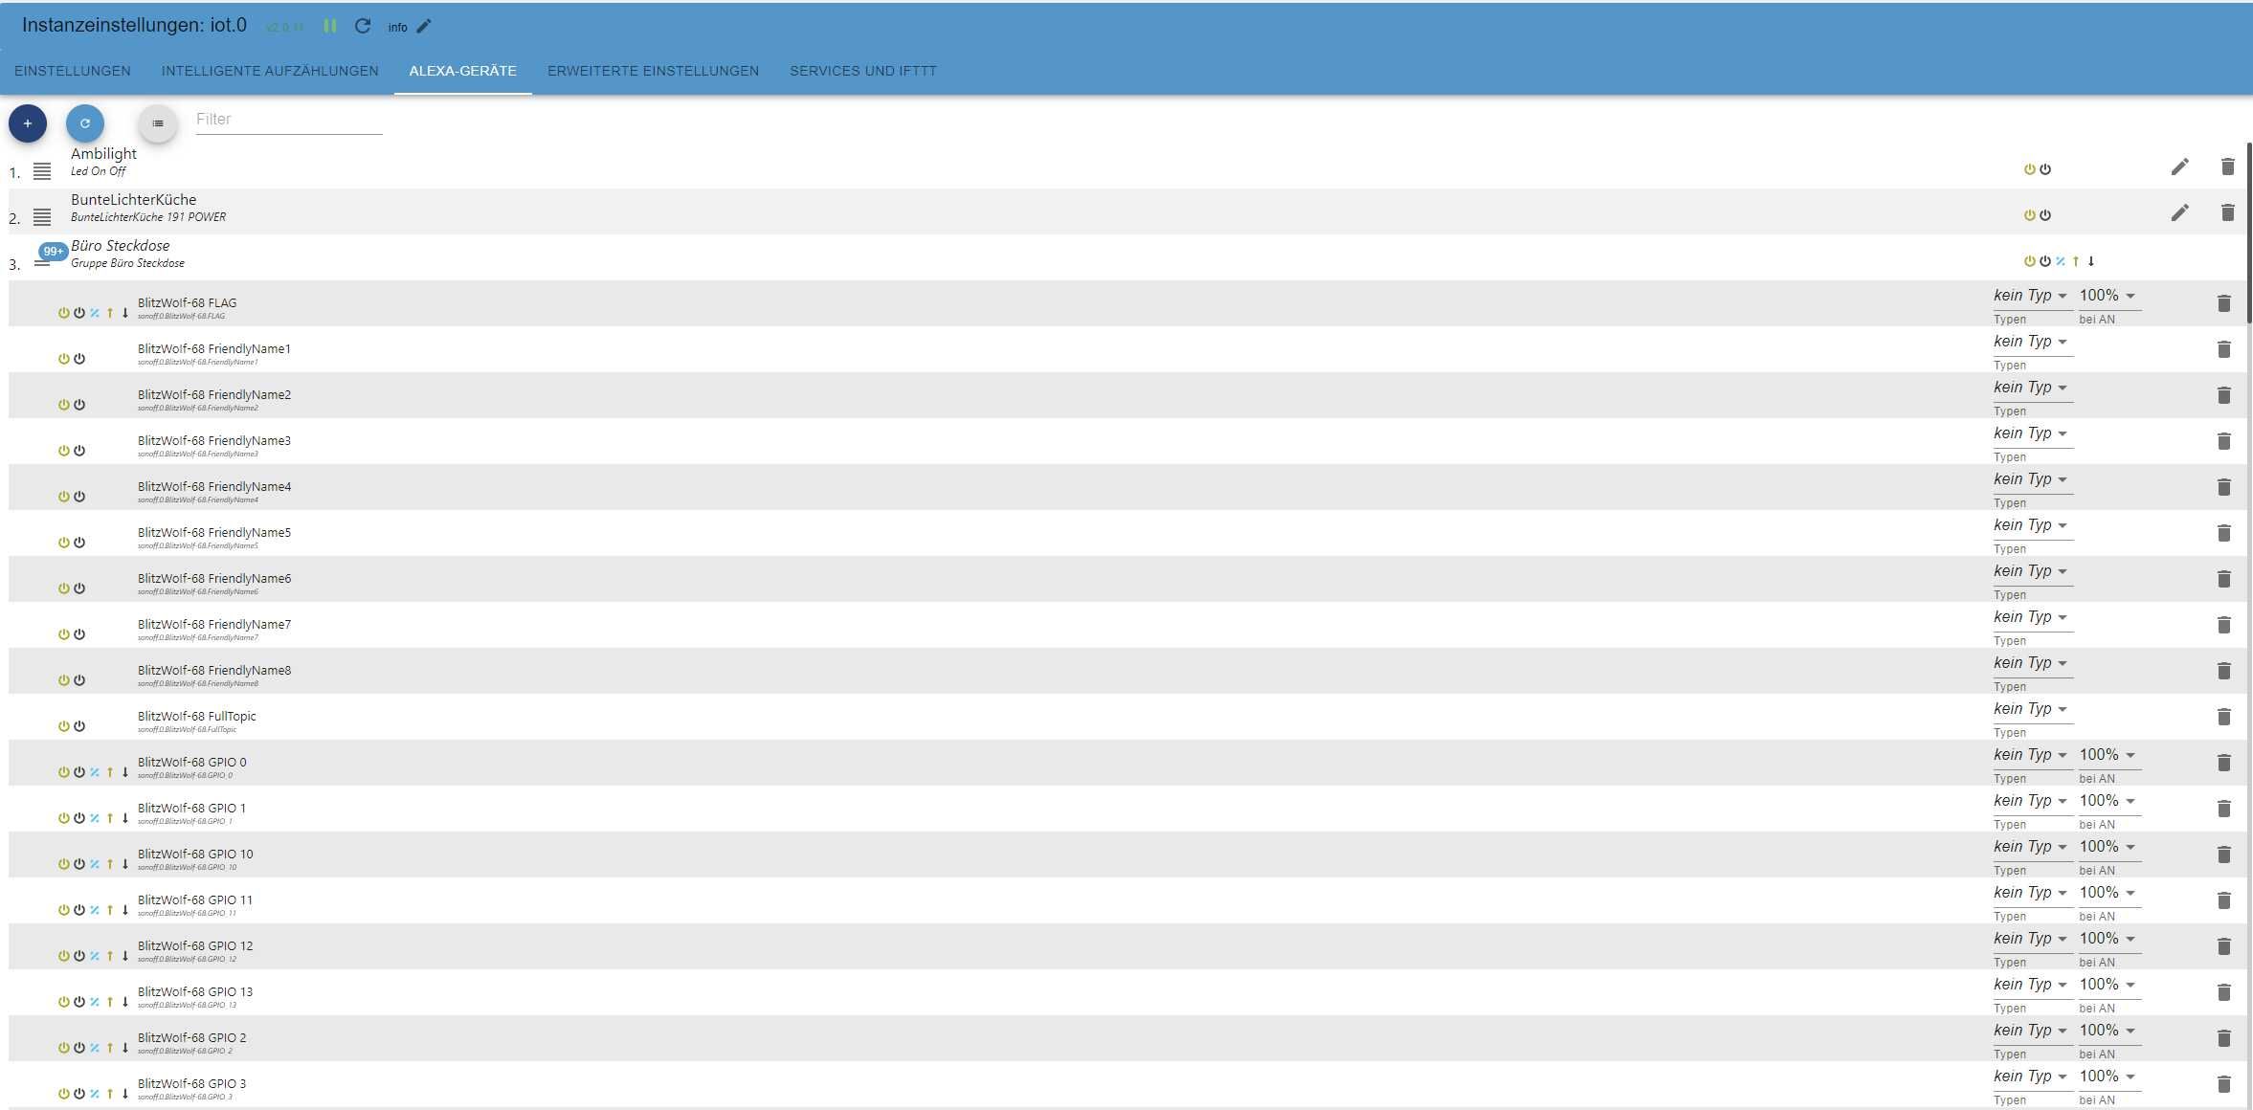
Task: Edit log level with info pencil icon
Action: click(424, 26)
